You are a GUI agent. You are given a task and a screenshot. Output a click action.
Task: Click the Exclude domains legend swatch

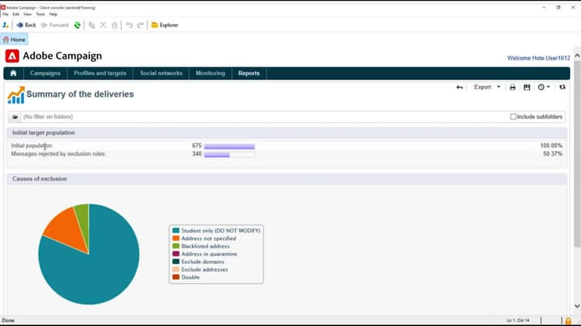[x=176, y=262]
